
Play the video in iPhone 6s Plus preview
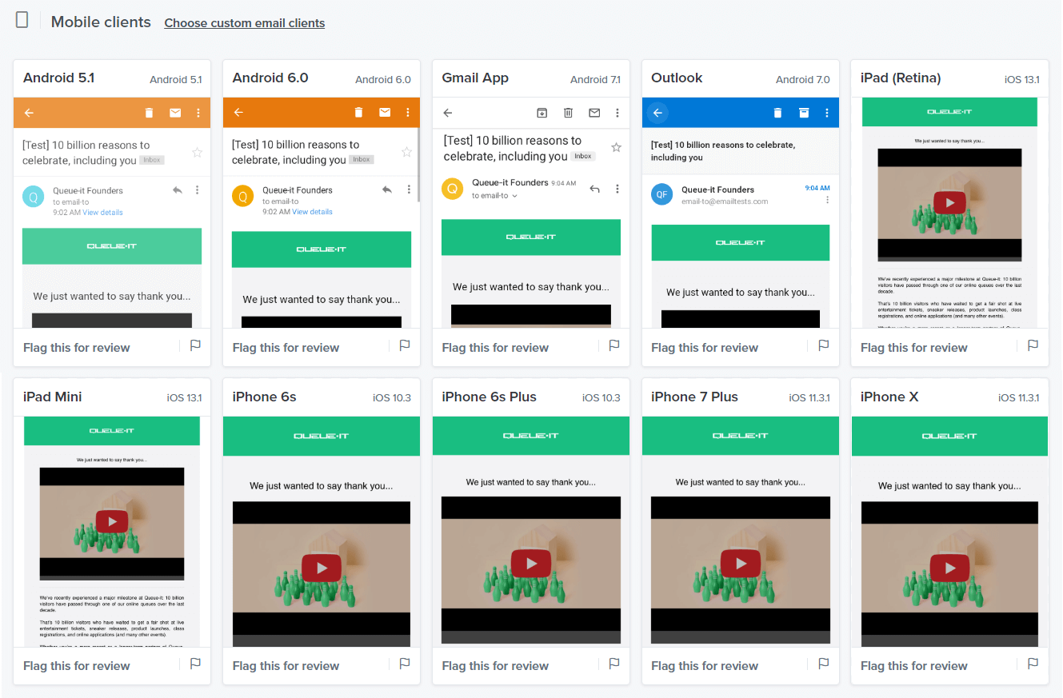point(531,564)
